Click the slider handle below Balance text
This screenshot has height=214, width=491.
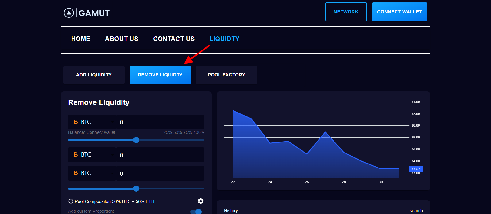(x=136, y=140)
